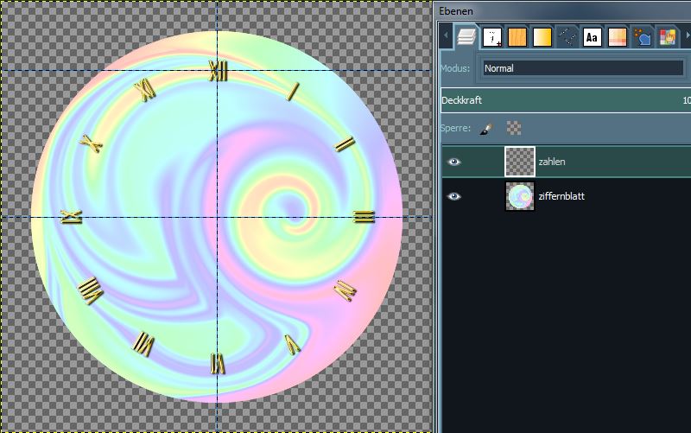The image size is (691, 433).
Task: Open the Fonts tab with Aa icon
Action: pyautogui.click(x=593, y=37)
